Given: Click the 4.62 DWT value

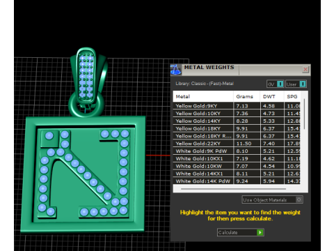Looking at the screenshot, I should (269, 159).
